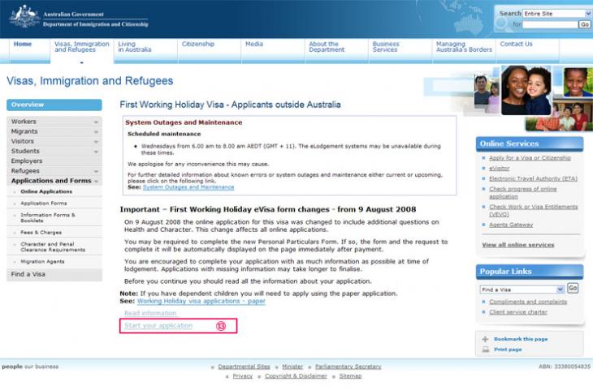Expand the Workers sidebar arrow

[96, 122]
